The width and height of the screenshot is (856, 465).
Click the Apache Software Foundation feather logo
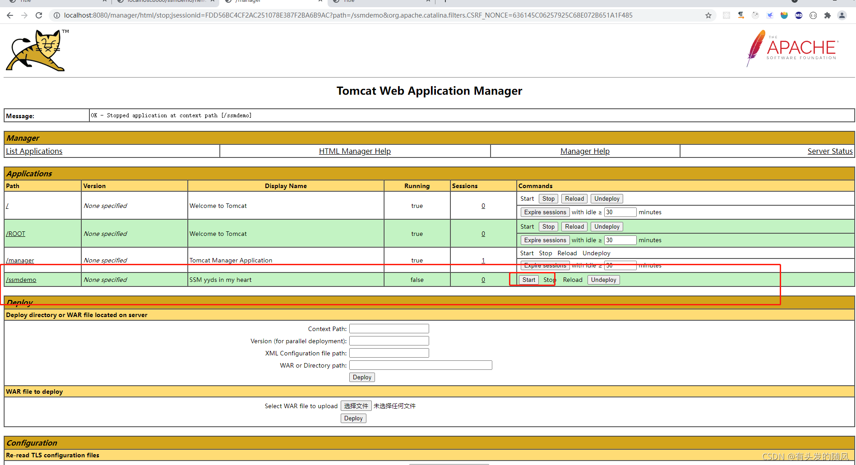tap(793, 48)
